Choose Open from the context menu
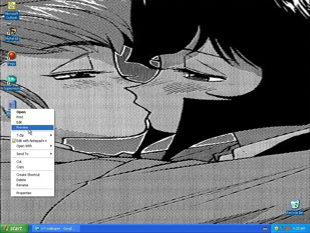 (x=32, y=112)
